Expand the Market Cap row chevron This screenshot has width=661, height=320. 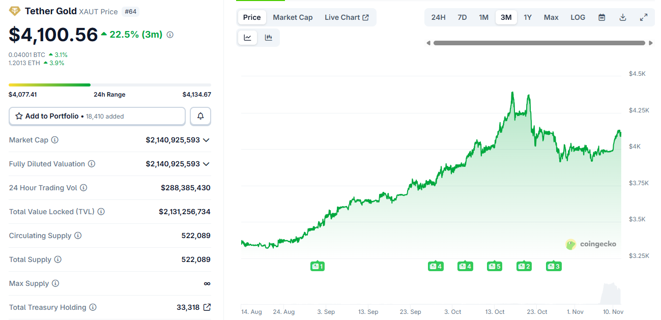click(206, 140)
